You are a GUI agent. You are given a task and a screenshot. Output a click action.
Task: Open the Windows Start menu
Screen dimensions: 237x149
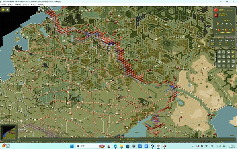pos(72,146)
